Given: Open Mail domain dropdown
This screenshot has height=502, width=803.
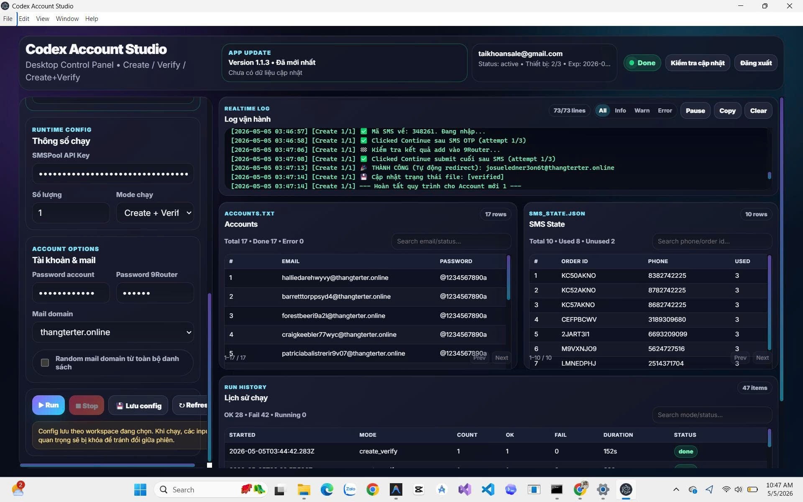Looking at the screenshot, I should coord(113,332).
